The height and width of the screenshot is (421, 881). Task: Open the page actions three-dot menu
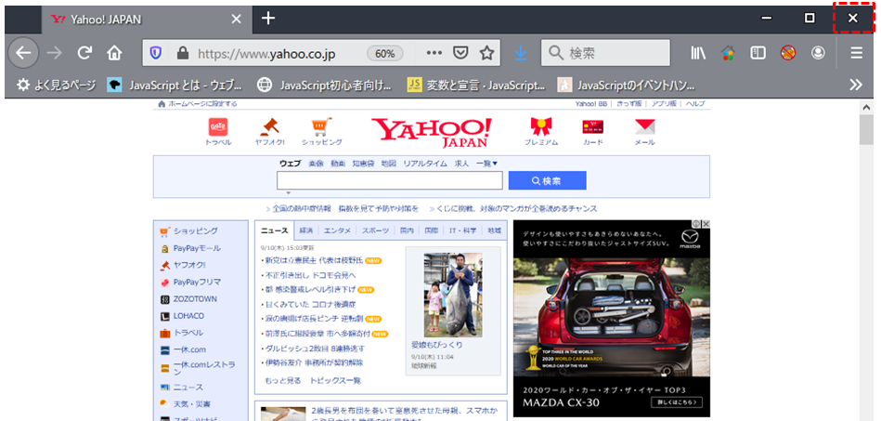pyautogui.click(x=434, y=53)
